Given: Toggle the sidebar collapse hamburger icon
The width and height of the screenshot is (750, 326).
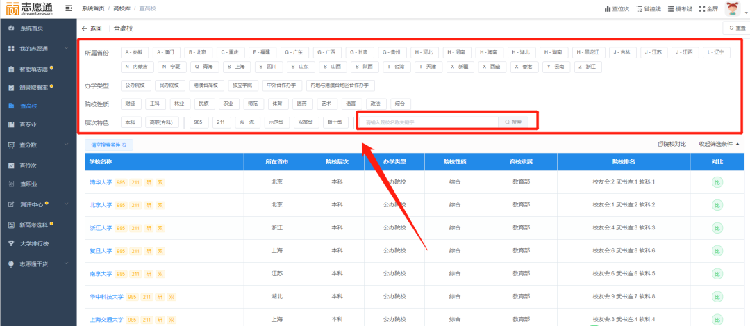Looking at the screenshot, I should coord(68,8).
